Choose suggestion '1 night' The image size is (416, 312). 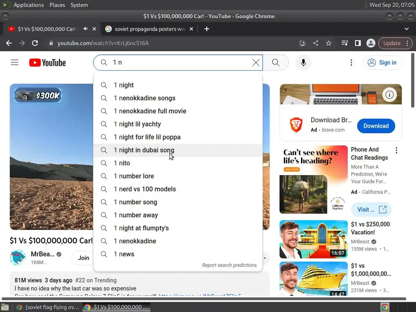tap(178, 85)
